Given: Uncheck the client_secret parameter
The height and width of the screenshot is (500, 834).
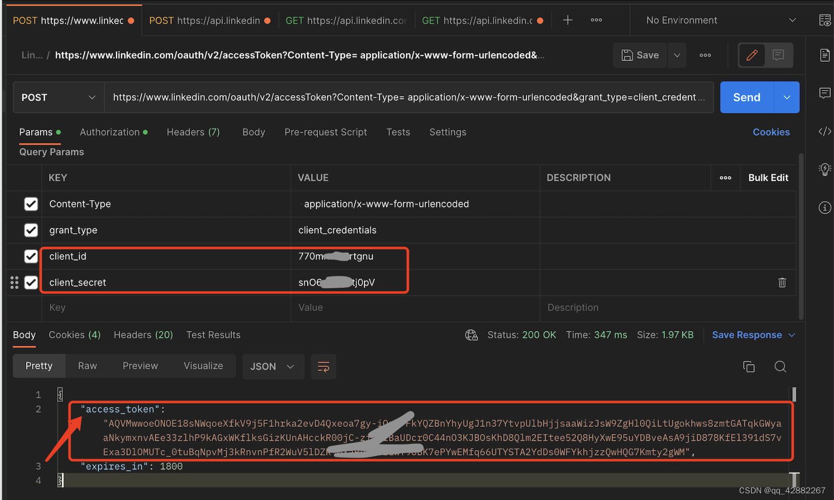Looking at the screenshot, I should [31, 282].
